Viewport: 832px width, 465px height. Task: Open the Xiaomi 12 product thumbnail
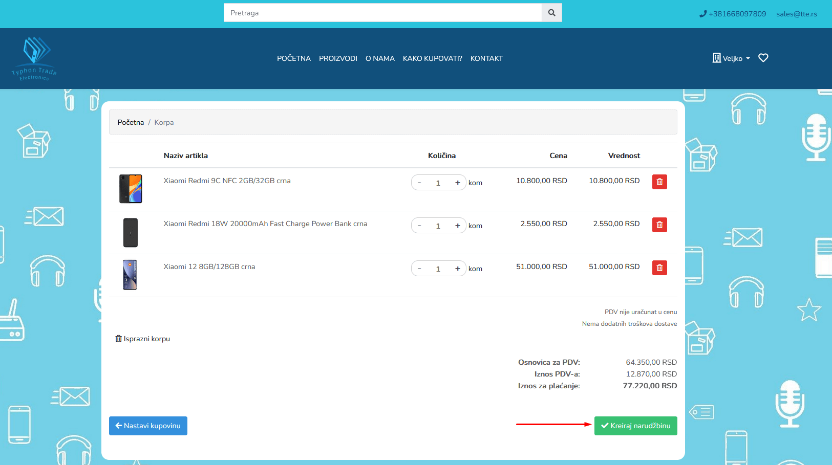click(x=130, y=275)
